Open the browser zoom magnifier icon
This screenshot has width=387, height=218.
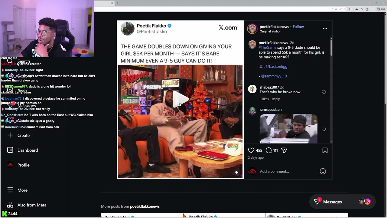tap(336, 9)
